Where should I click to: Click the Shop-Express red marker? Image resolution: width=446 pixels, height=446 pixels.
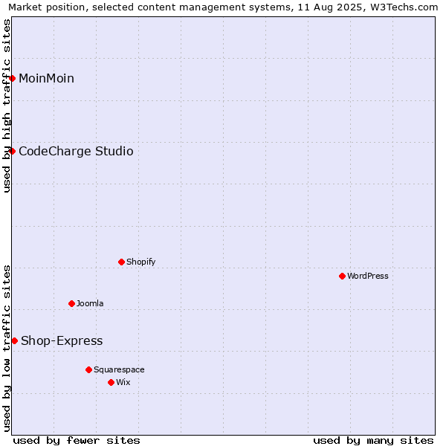click(15, 340)
